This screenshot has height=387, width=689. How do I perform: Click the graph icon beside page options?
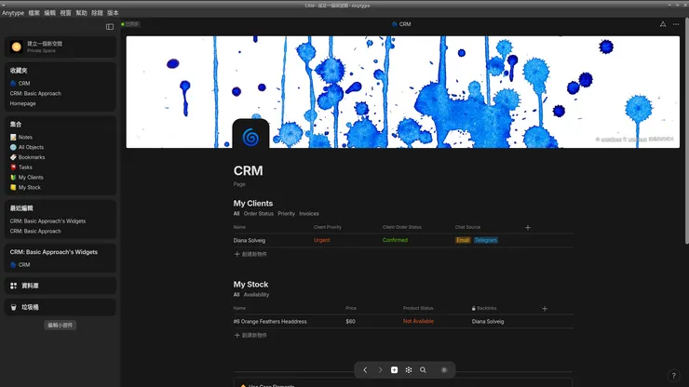tap(663, 24)
